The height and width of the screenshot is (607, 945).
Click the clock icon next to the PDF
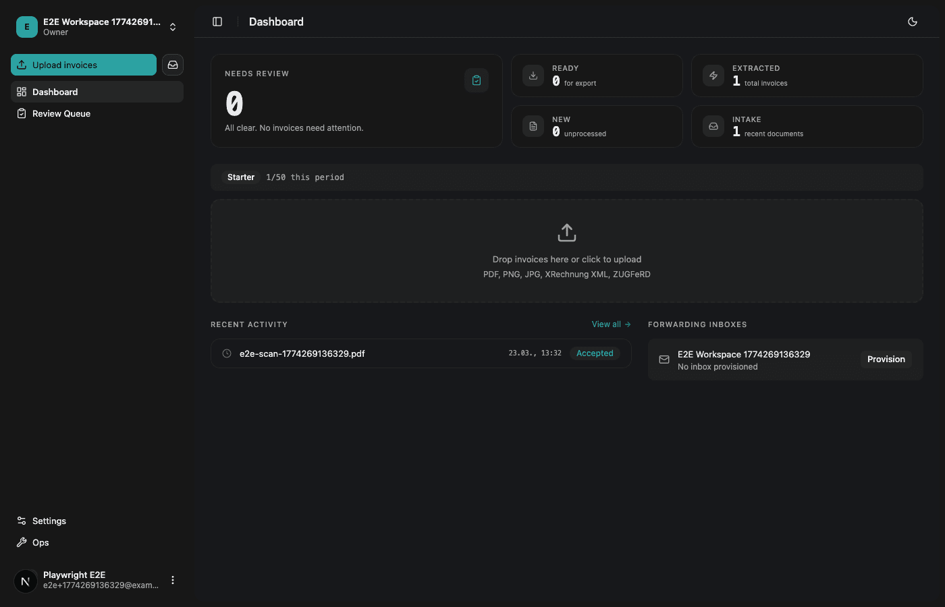226,353
